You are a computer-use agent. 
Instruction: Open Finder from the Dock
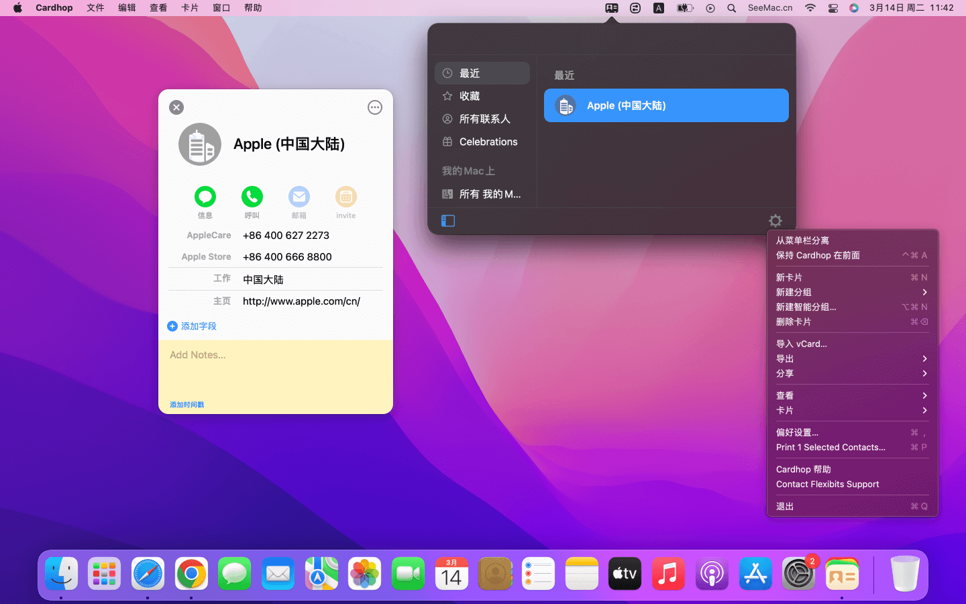coord(62,574)
